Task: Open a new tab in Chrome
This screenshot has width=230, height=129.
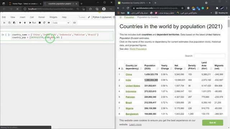Action: tap(155, 3)
